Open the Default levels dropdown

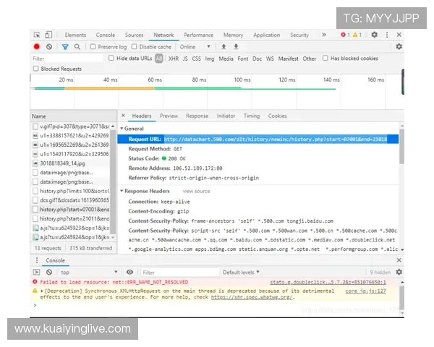tap(242, 273)
